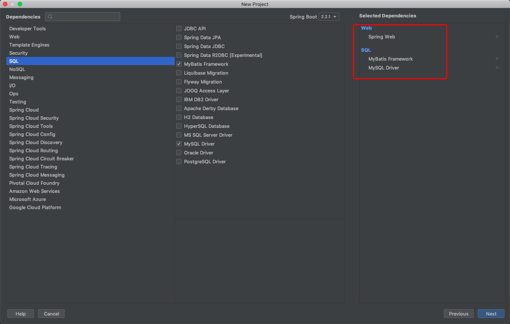Click the green zoom window button
Screen dimensions: 510x324
click(x=20, y=4)
